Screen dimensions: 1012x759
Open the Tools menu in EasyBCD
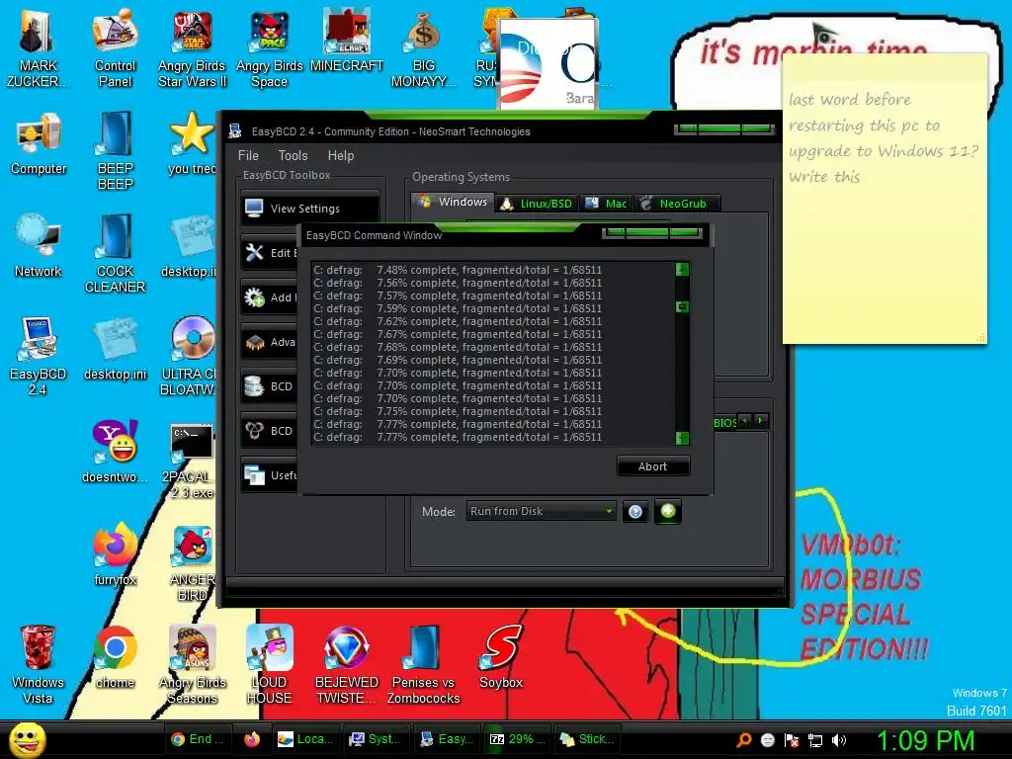tap(293, 155)
